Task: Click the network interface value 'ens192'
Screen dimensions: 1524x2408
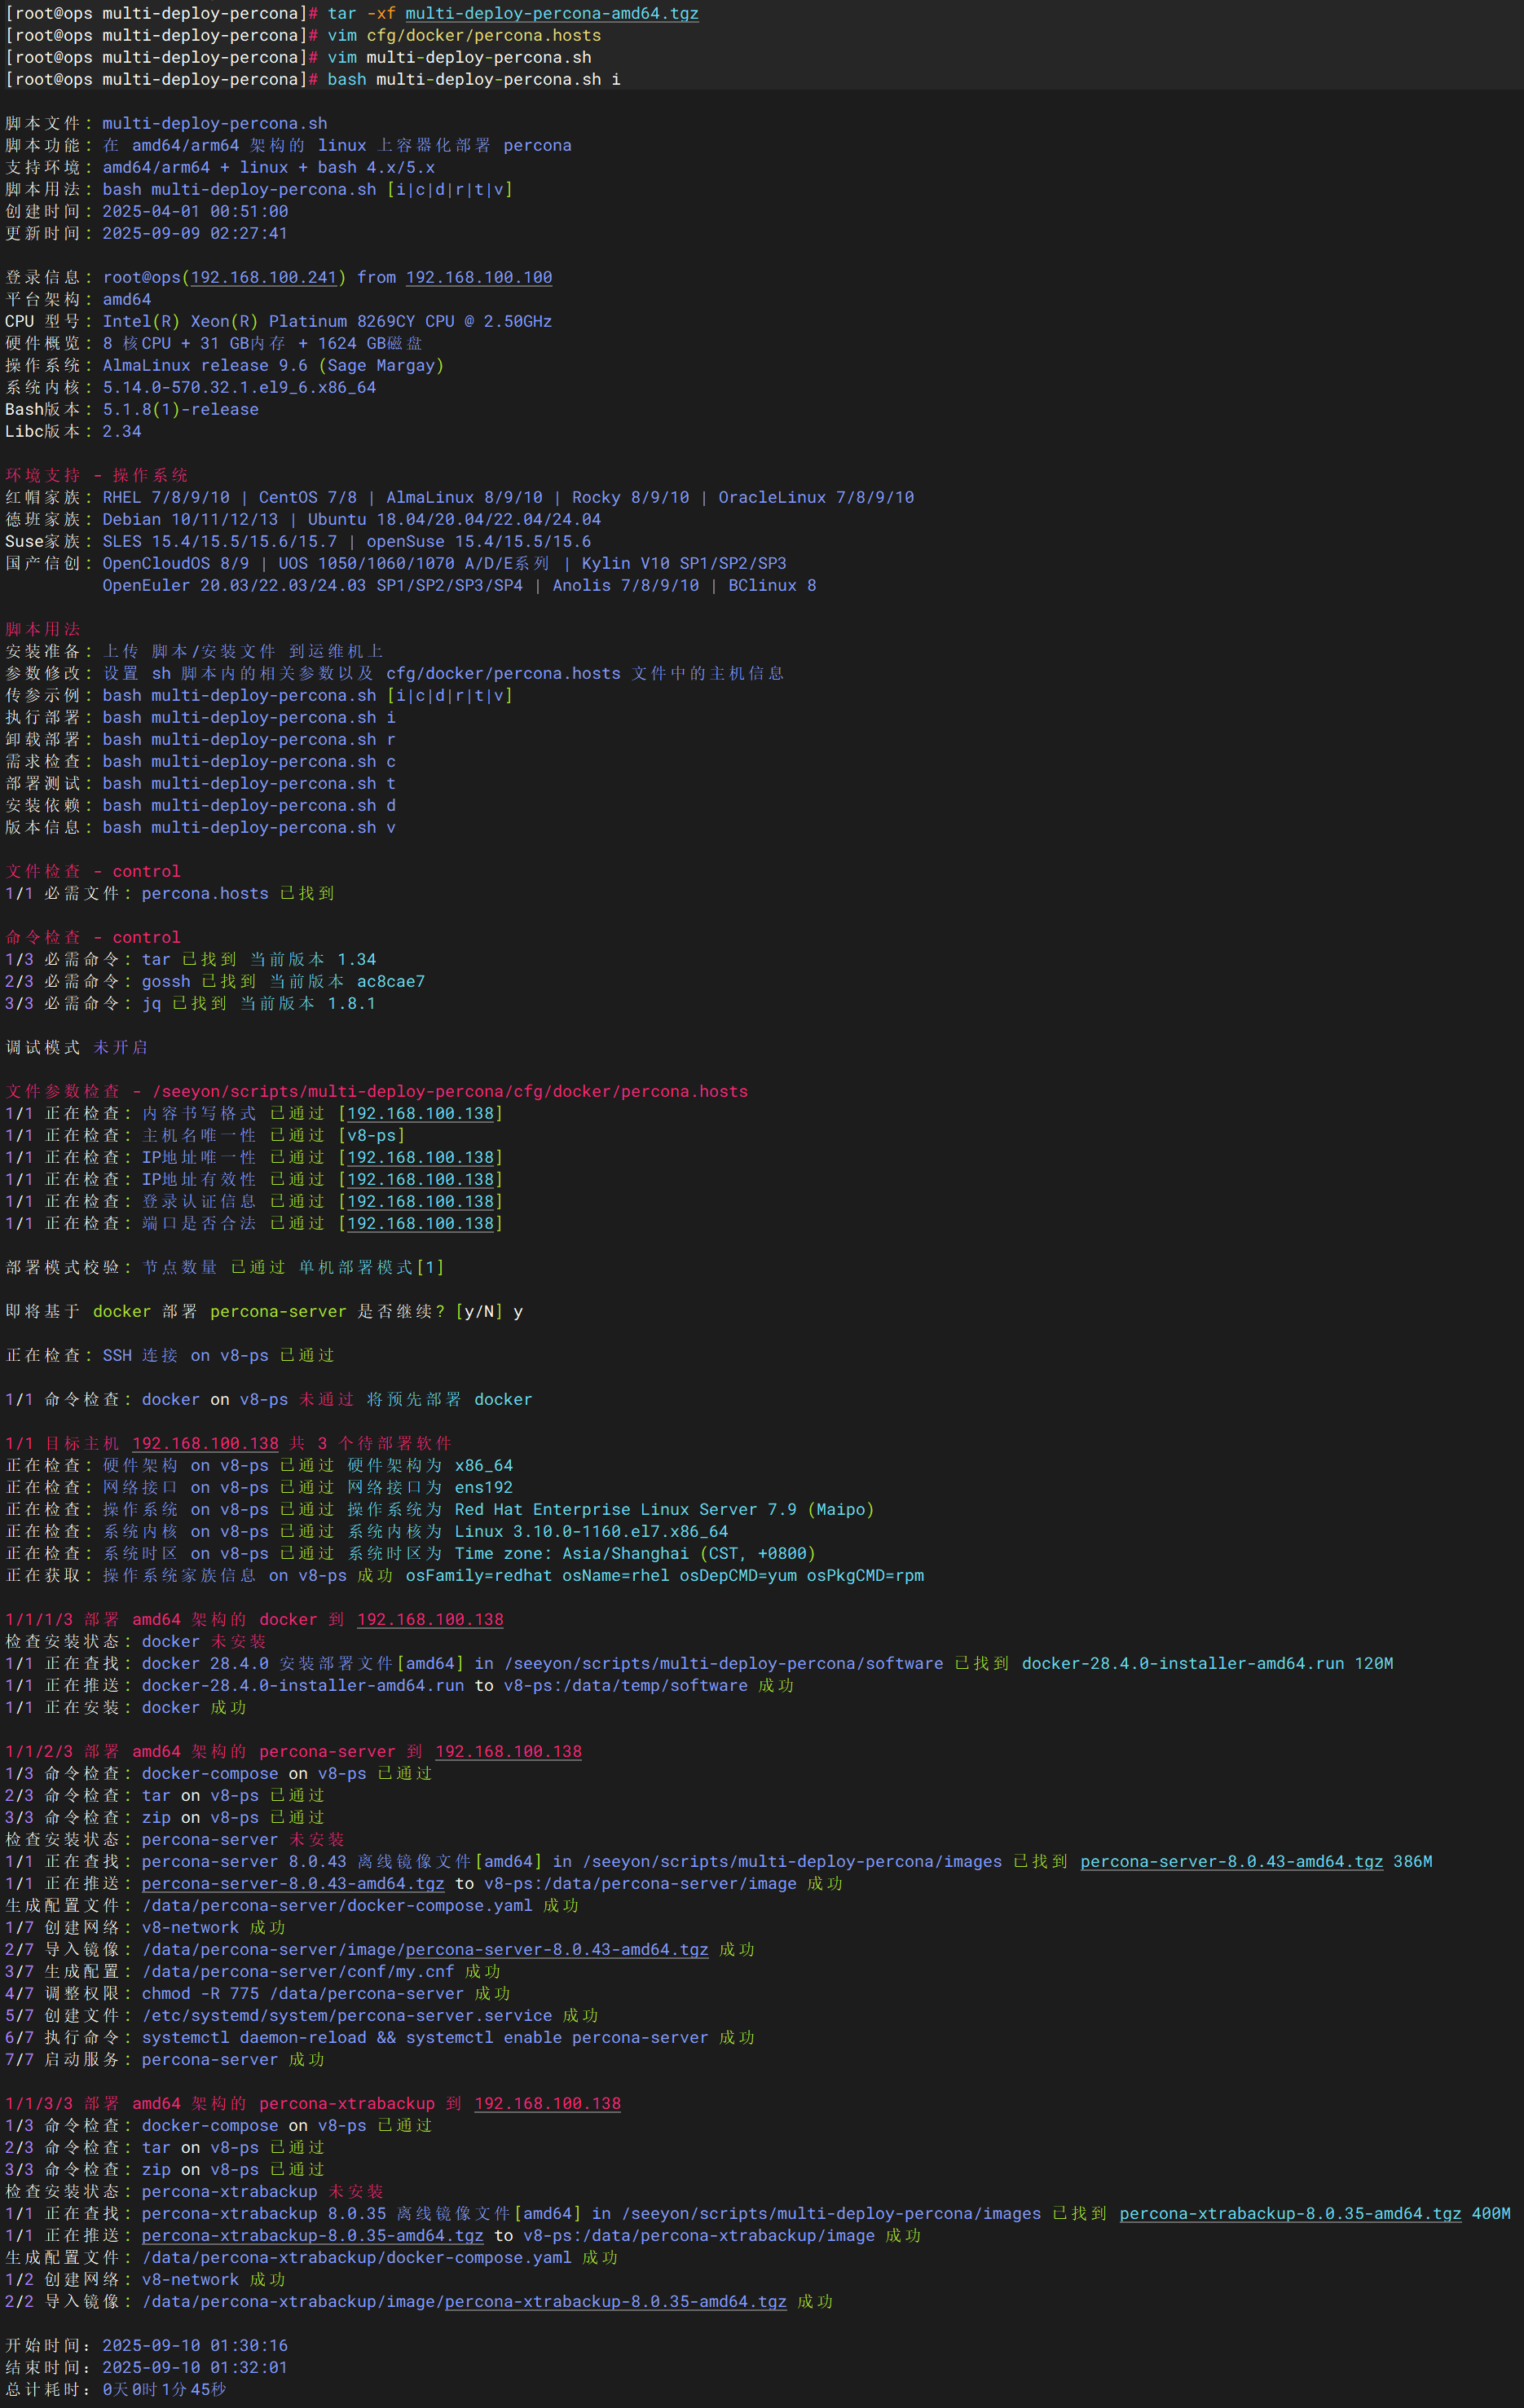Action: (484, 1488)
